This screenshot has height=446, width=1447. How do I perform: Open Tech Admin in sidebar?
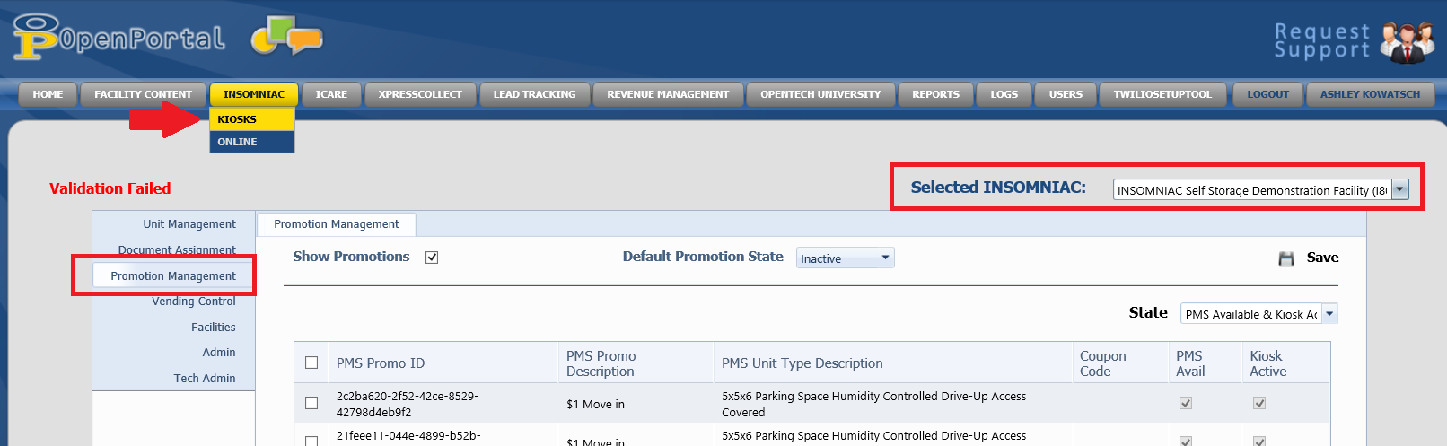click(205, 379)
